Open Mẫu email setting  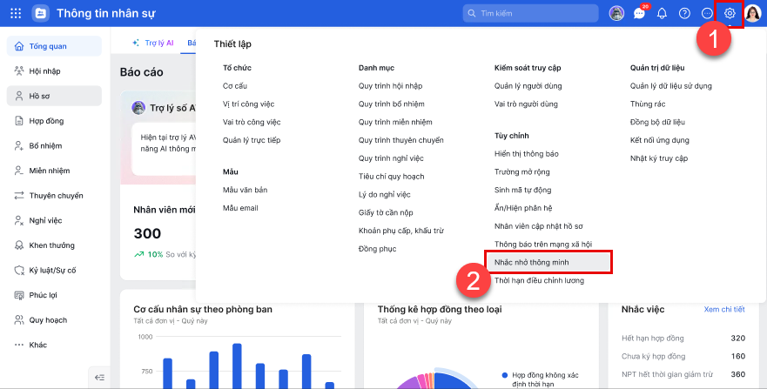240,208
